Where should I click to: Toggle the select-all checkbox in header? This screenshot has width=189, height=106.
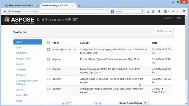pos(48,42)
